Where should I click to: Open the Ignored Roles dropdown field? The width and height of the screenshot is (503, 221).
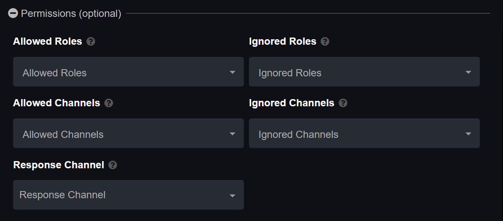pos(364,72)
